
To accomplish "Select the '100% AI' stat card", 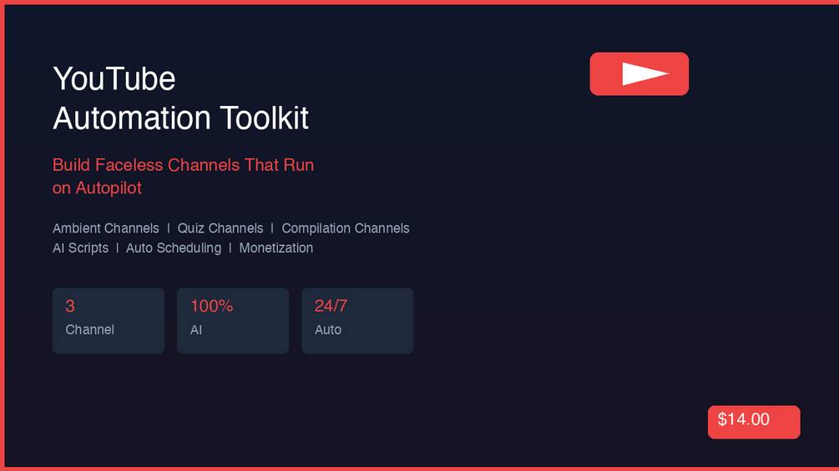I will [233, 320].
